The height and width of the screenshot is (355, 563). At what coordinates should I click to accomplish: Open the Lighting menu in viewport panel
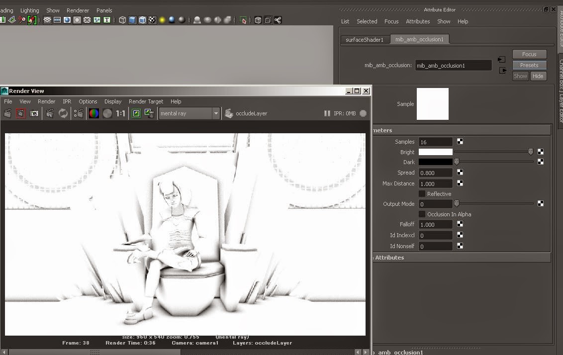[29, 10]
